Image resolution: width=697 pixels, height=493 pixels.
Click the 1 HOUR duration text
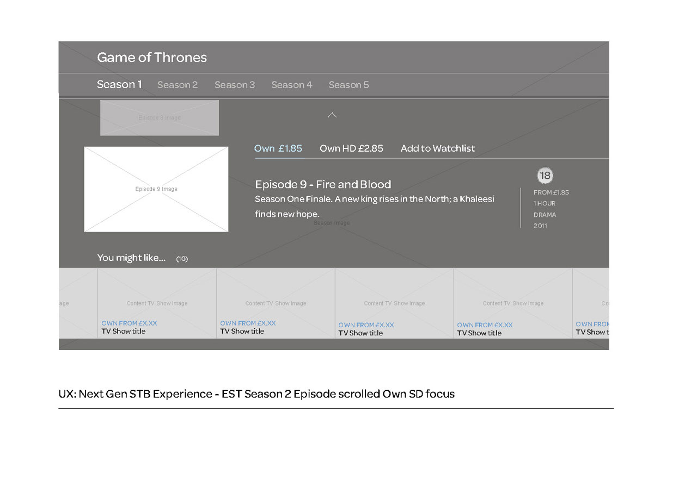(545, 203)
